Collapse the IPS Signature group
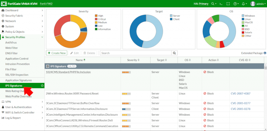267x131 pixels. tap(48, 66)
